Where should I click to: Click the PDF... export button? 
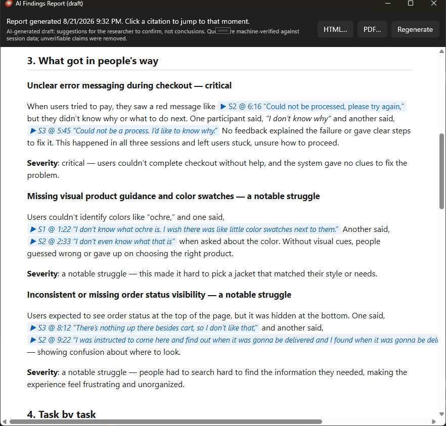(372, 29)
